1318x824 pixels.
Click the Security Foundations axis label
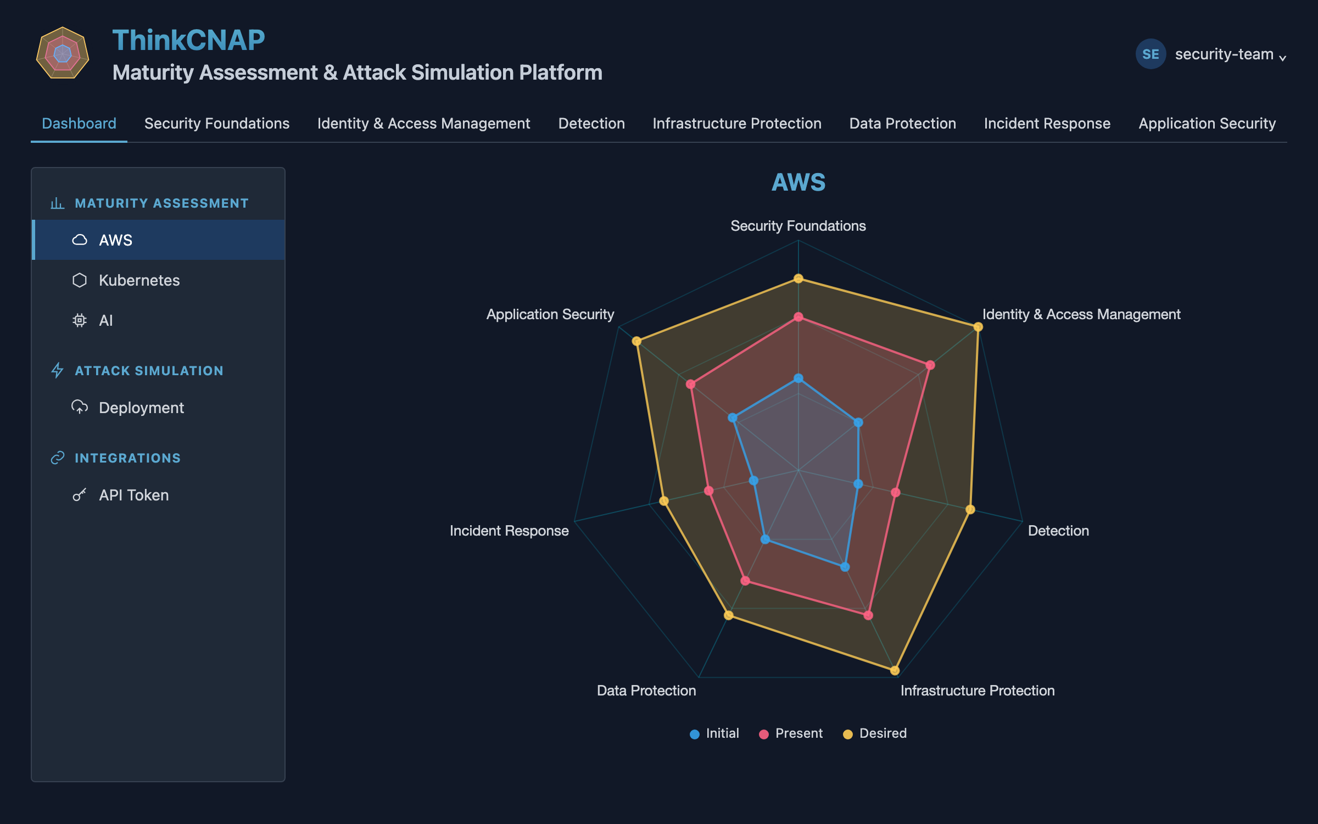798,226
